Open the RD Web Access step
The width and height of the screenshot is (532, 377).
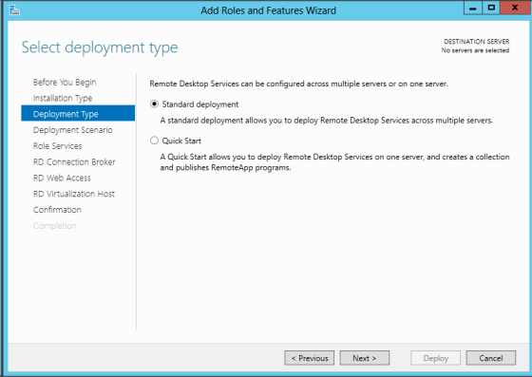coord(62,178)
